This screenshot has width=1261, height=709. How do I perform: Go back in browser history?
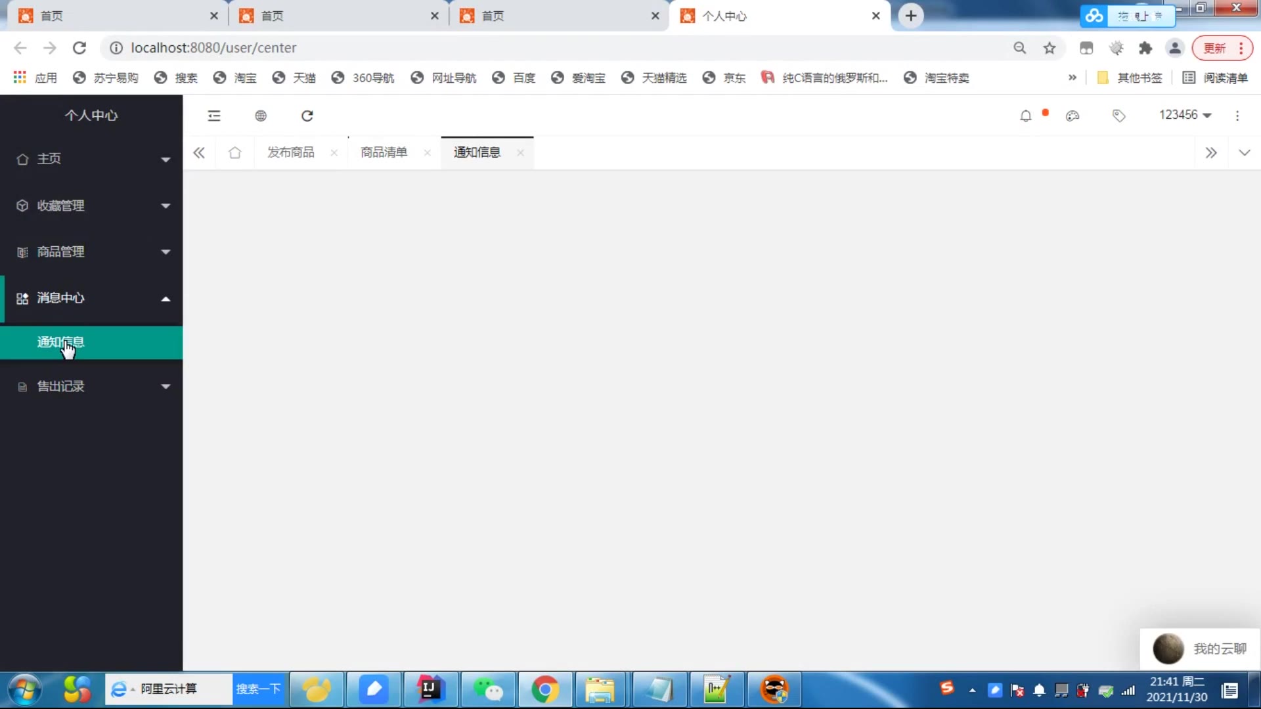pos(20,48)
